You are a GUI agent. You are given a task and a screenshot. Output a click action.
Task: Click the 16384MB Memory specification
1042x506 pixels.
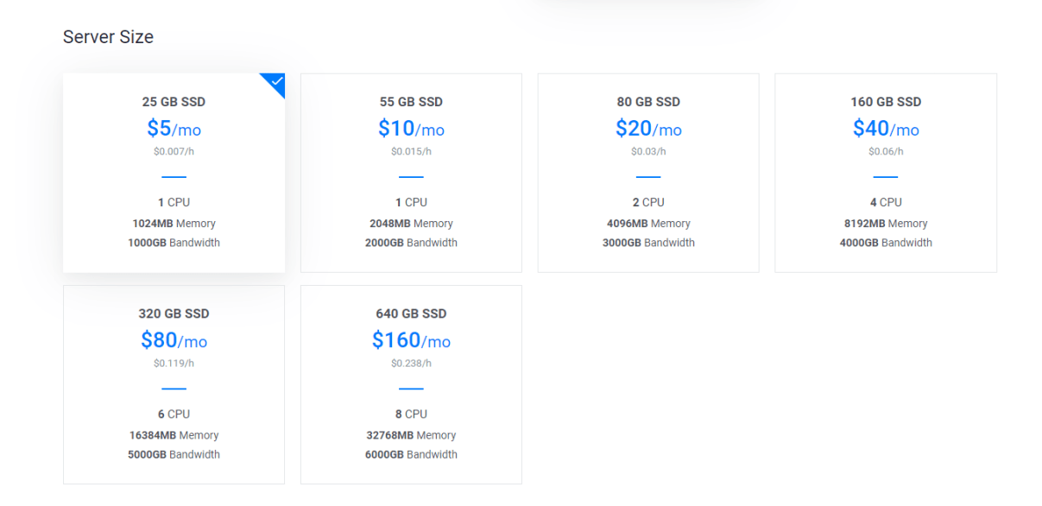tap(174, 435)
